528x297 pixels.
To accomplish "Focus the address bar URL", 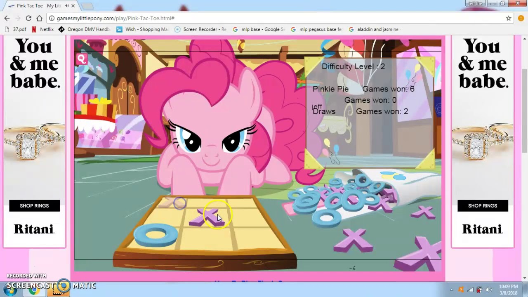I will point(115,18).
